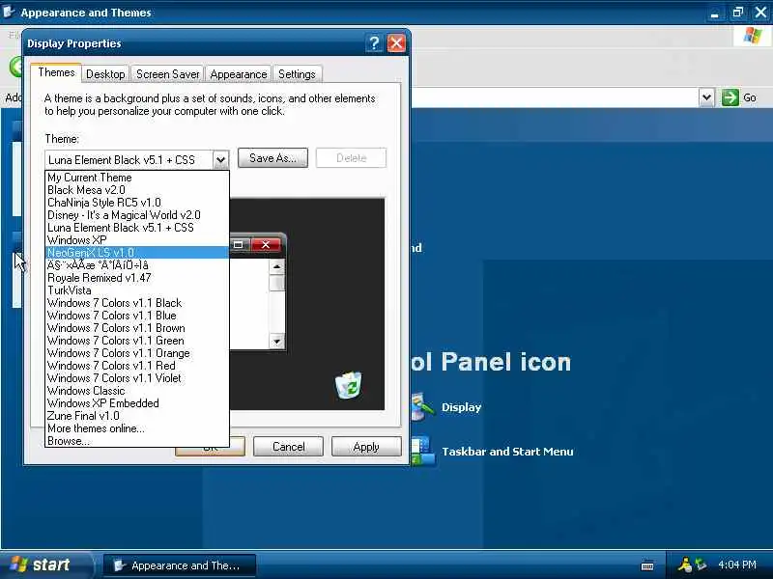
Task: Open Taskbar and Start Menu link
Action: click(x=507, y=452)
